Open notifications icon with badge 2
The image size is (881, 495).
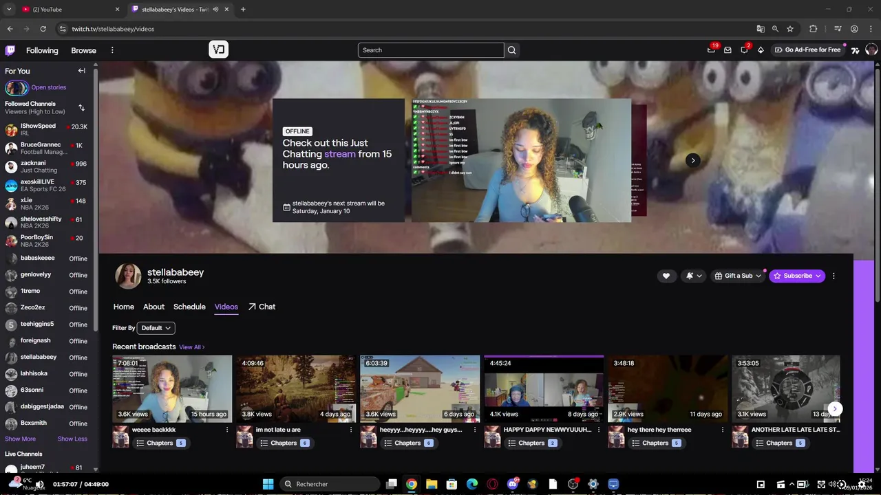(x=744, y=49)
